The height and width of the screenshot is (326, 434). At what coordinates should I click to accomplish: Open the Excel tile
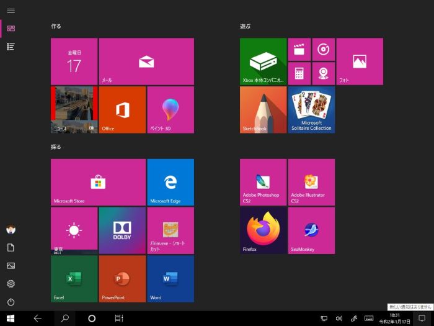coord(74,279)
